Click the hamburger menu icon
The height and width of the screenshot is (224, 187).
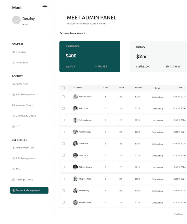pos(45,7)
